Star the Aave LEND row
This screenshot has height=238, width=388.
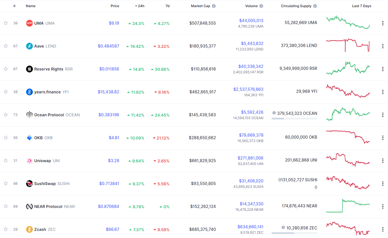6,46
